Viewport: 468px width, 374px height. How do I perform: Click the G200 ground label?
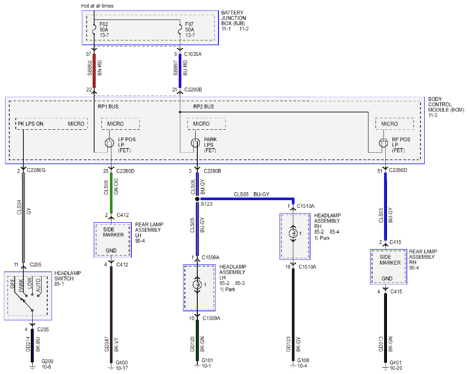(48, 361)
